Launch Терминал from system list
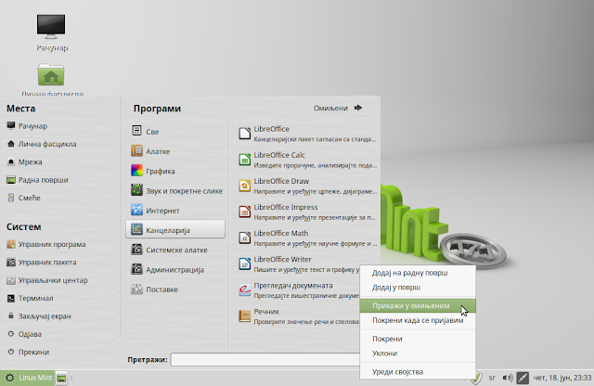 (30, 298)
